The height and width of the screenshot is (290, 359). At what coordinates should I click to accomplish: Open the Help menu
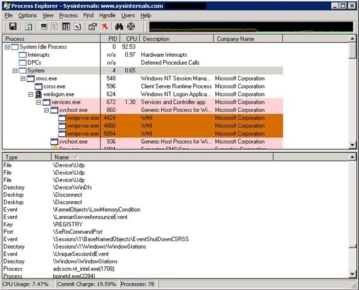[146, 15]
